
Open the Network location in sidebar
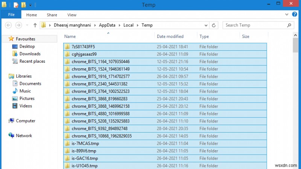pyautogui.click(x=24, y=136)
